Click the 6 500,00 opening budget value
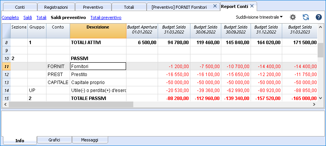The width and height of the screenshot is (326, 146). [142, 43]
